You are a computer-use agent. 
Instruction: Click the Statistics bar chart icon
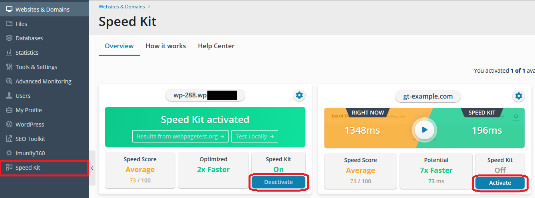click(9, 52)
